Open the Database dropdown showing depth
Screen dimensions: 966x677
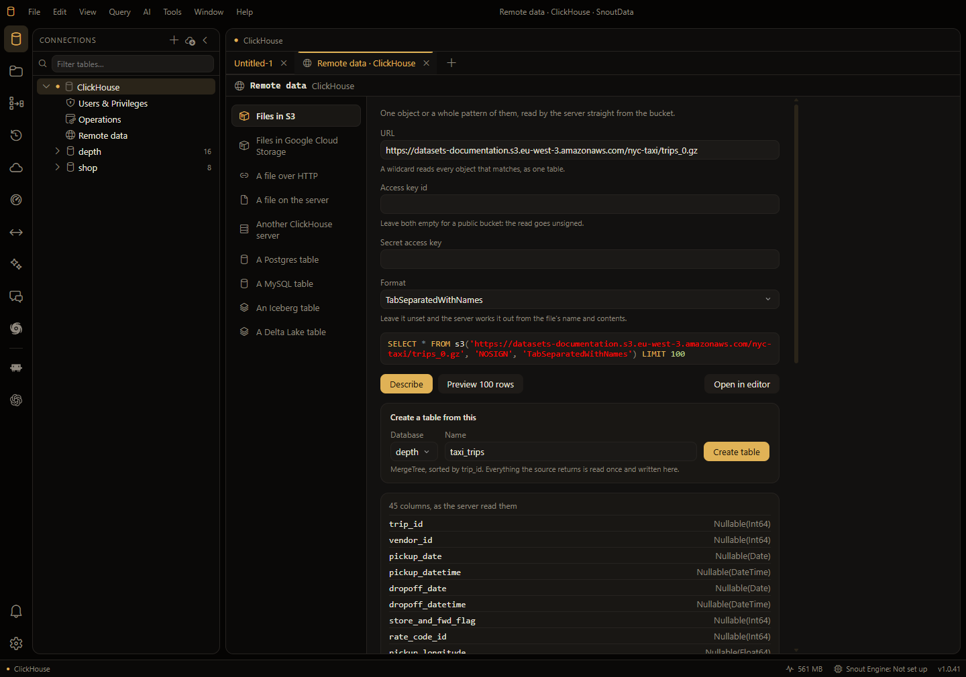coord(414,452)
